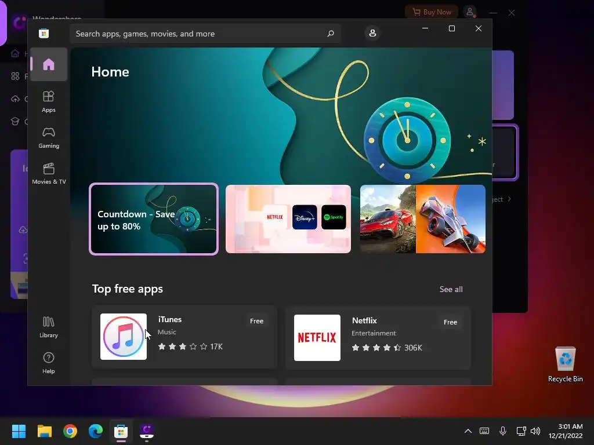594x445 pixels.
Task: Open the Store user profile icon
Action: pyautogui.click(x=372, y=33)
